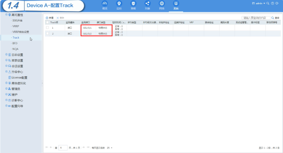Open the 概览 dashboard icon
This screenshot has width=283, height=153.
click(105, 4)
